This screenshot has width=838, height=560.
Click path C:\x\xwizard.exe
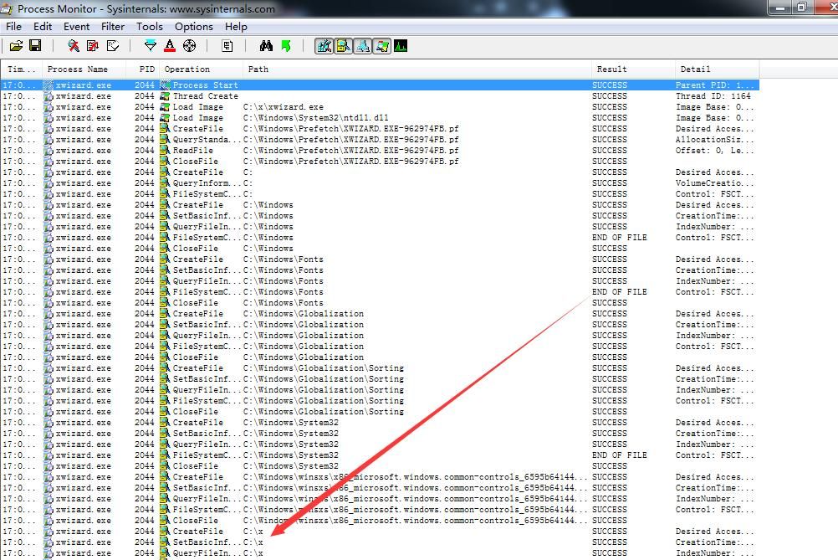[284, 107]
